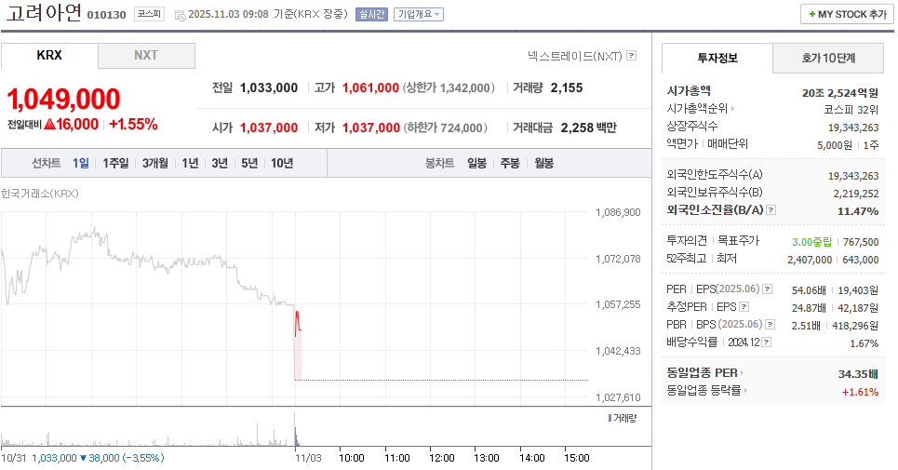Click the 외국인소진율 value 11.47%

tap(858, 211)
